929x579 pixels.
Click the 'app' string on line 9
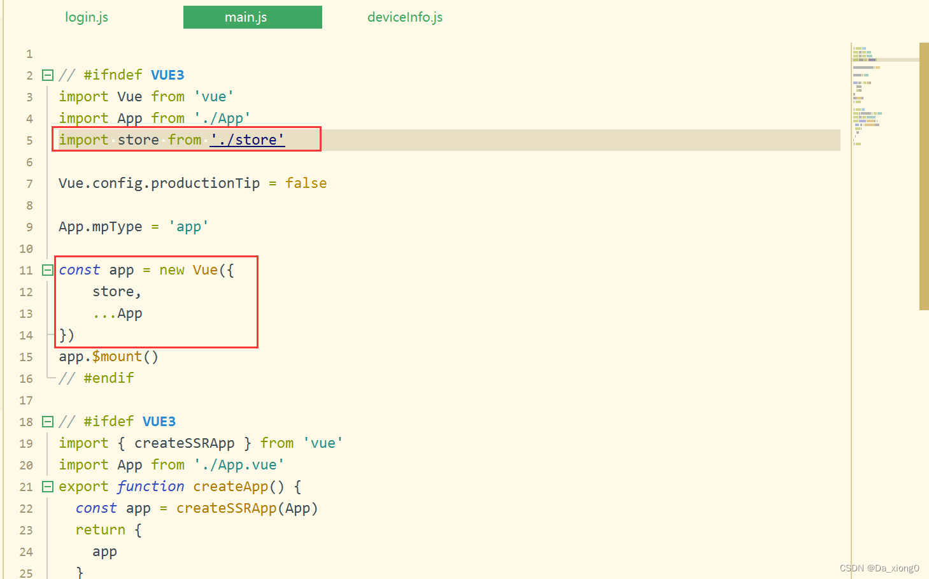[188, 227]
